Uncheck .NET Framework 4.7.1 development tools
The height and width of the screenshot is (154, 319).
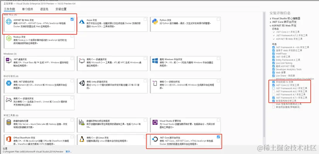[273, 97]
